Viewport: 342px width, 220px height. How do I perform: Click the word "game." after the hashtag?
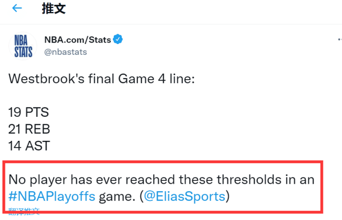tap(117, 197)
